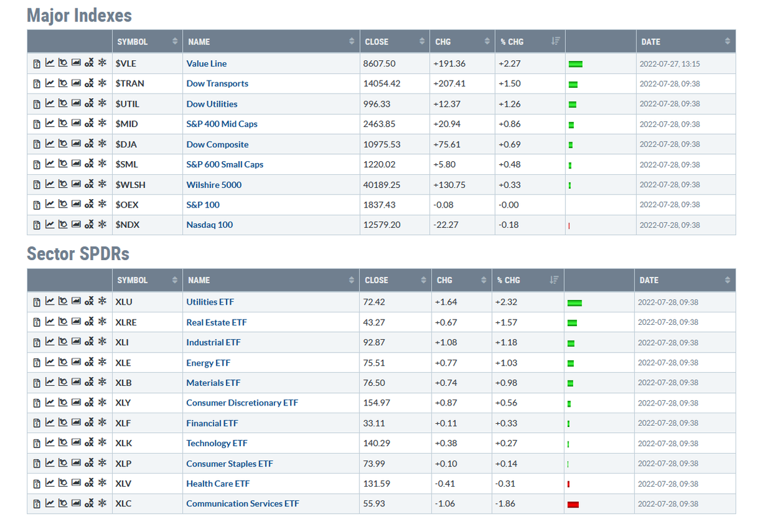Sort Major Indexes by % CHG column
763x524 pixels.
[530, 41]
